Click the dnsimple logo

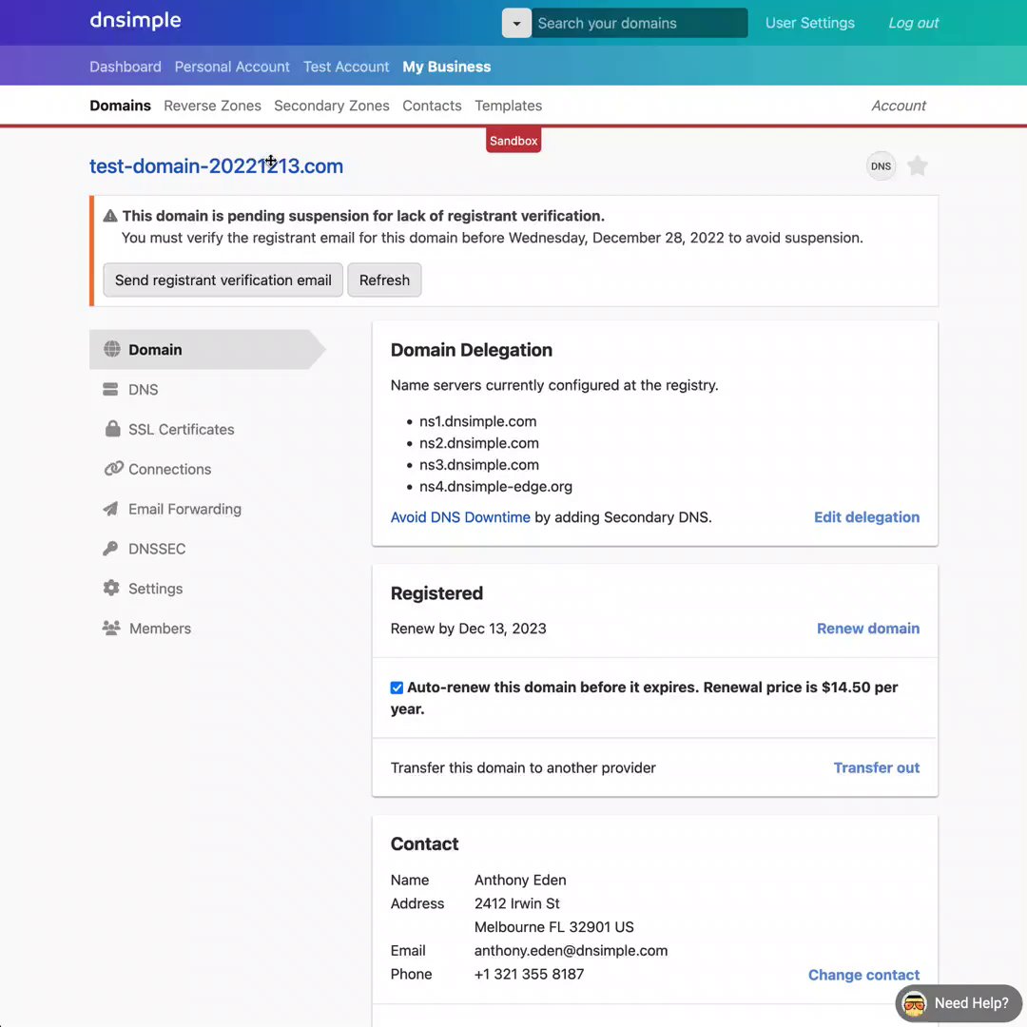pos(135,21)
